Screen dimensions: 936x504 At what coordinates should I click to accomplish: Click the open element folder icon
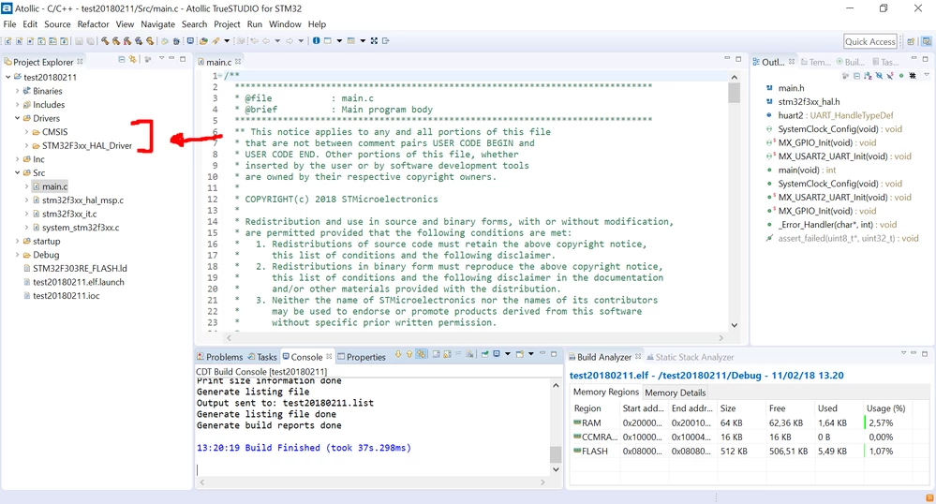pos(203,40)
